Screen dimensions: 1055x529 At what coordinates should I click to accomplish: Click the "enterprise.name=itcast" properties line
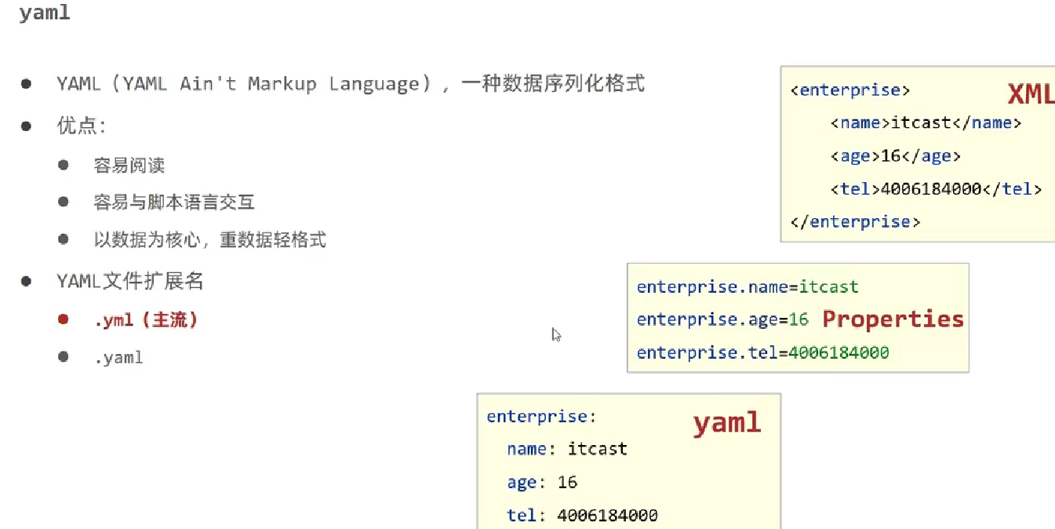click(748, 287)
